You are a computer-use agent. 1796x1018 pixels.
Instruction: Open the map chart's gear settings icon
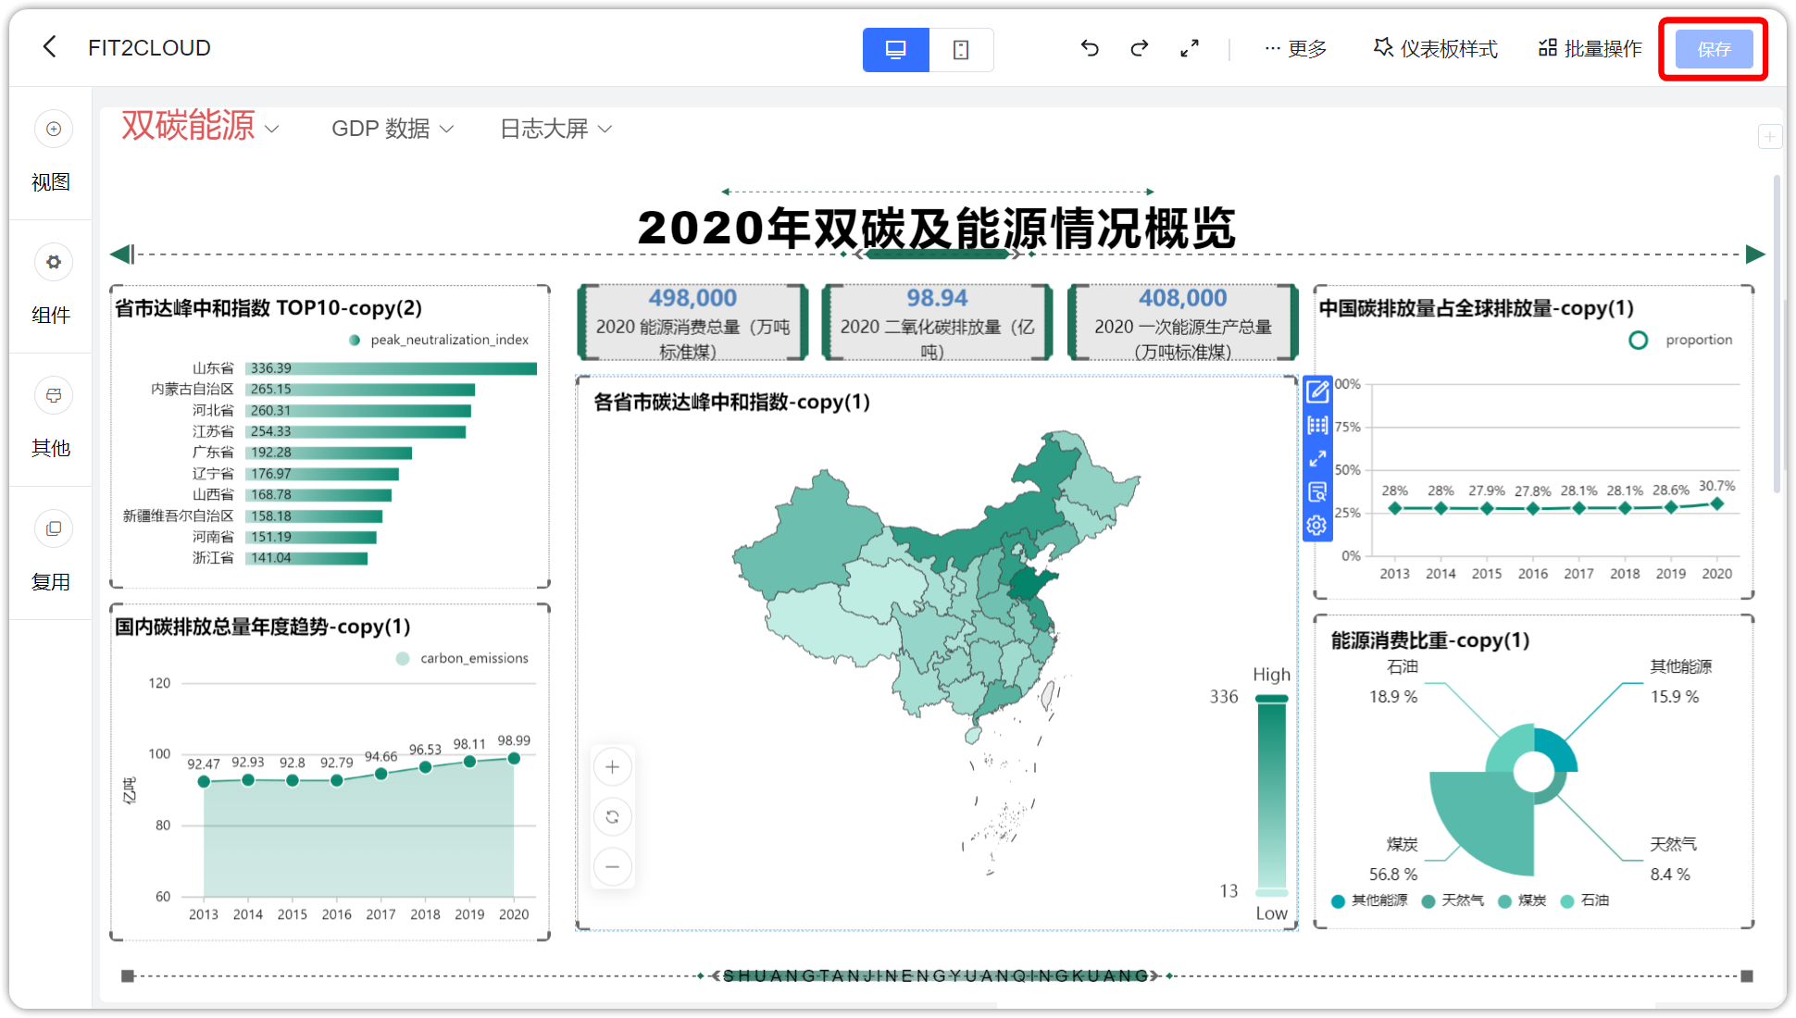1317,526
